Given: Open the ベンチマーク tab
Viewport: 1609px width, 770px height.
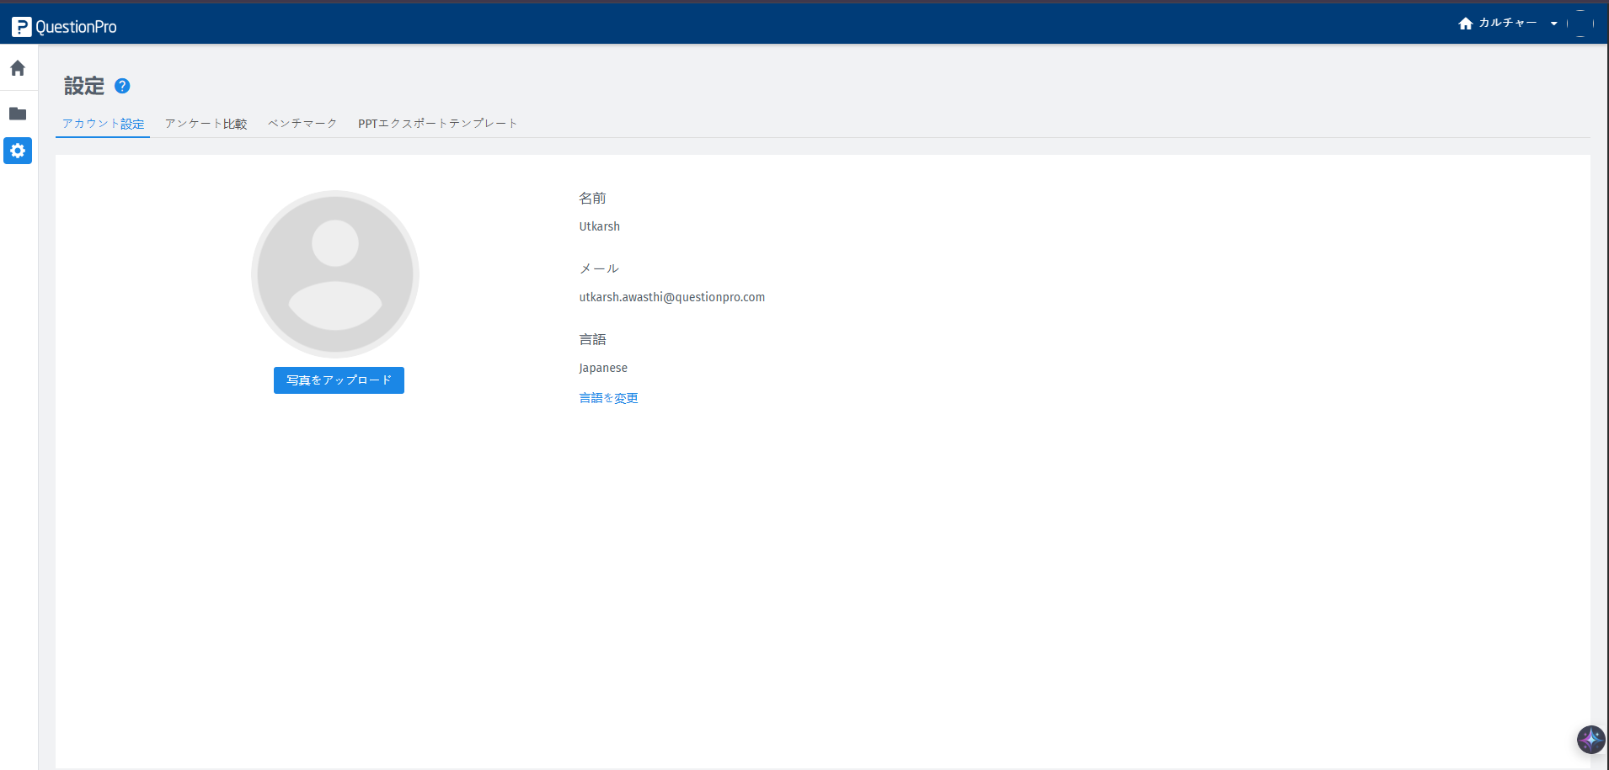Looking at the screenshot, I should pyautogui.click(x=302, y=123).
